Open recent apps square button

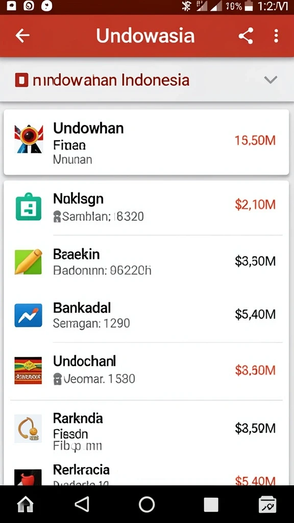pos(211,505)
